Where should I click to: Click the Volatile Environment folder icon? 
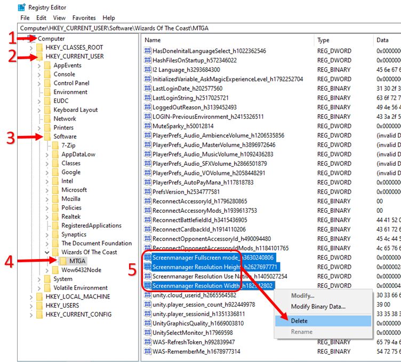coord(47,287)
